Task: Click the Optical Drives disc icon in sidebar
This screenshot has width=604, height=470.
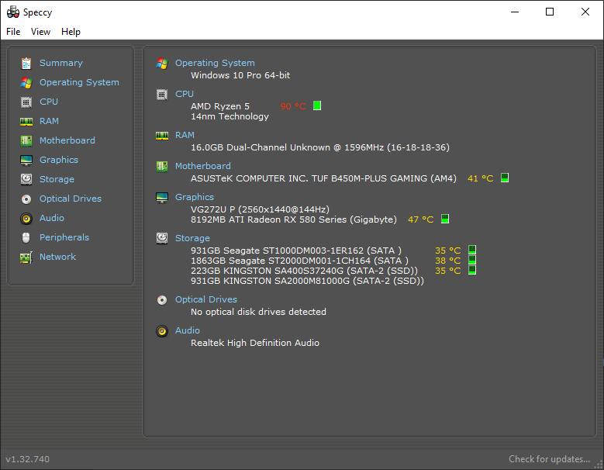Action: 26,199
